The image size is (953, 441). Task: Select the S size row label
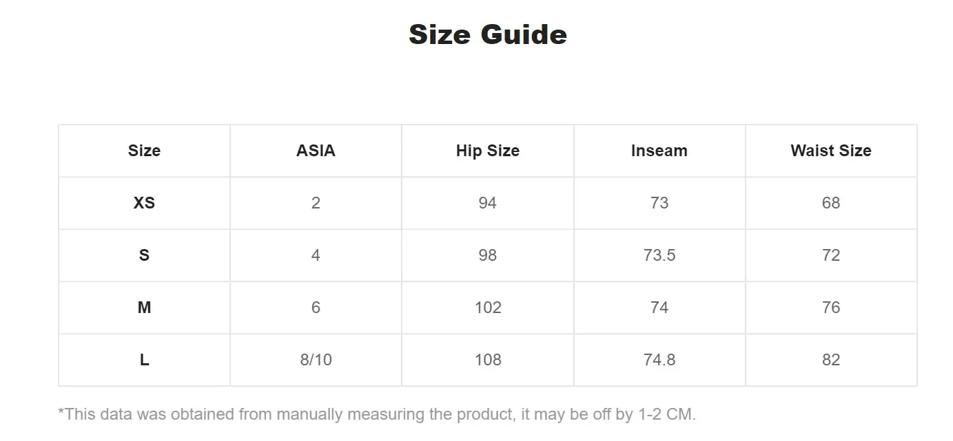[x=144, y=255]
